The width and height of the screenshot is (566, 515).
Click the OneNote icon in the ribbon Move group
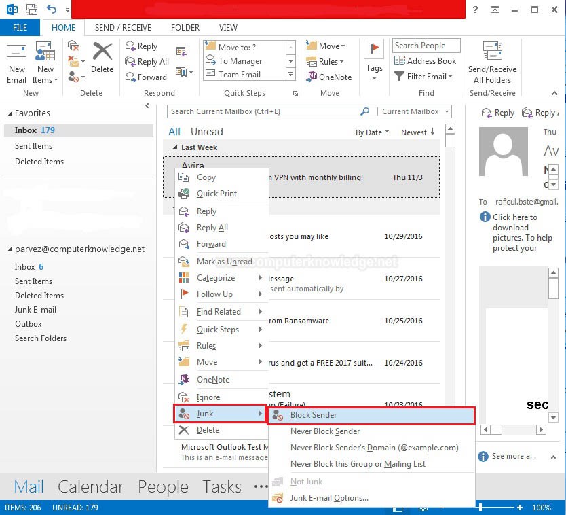click(312, 77)
